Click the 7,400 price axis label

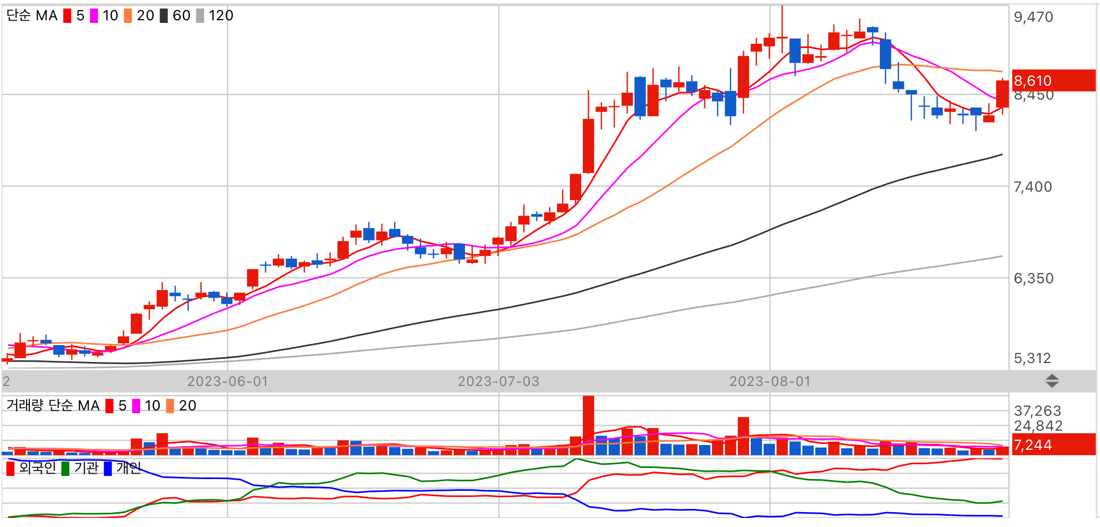[x=1033, y=187]
